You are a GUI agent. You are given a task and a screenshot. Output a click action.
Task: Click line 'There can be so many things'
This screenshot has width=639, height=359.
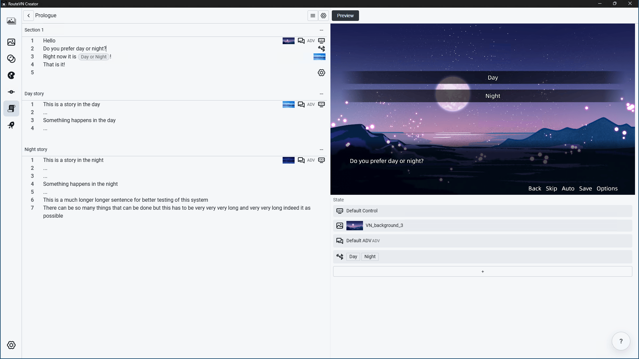click(177, 212)
